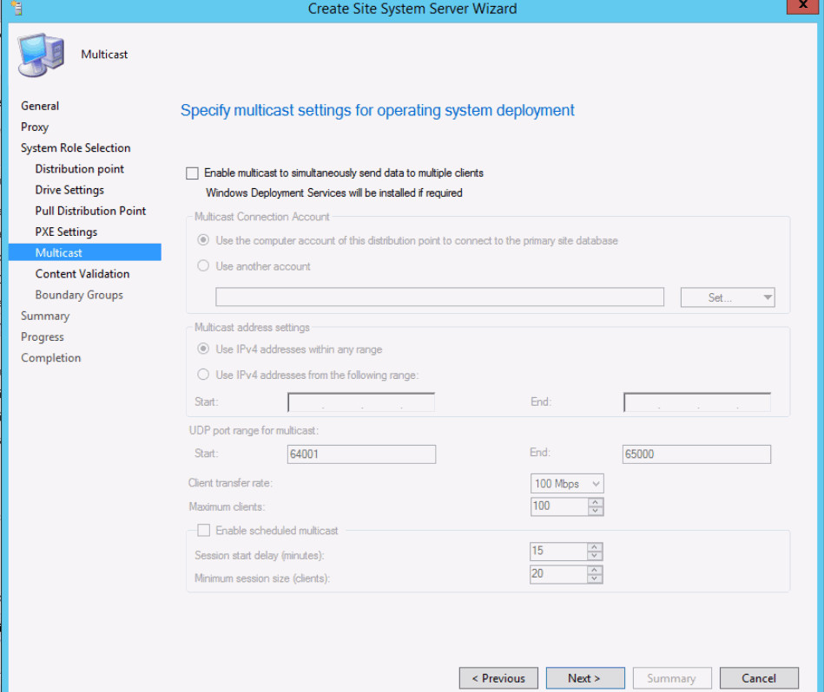
Task: Click the Next > button
Action: pyautogui.click(x=585, y=678)
